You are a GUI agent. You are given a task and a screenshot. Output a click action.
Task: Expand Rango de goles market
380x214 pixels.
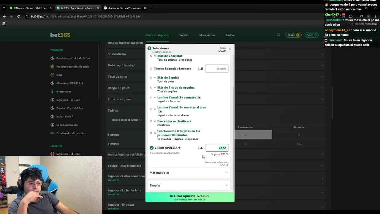coord(216,88)
